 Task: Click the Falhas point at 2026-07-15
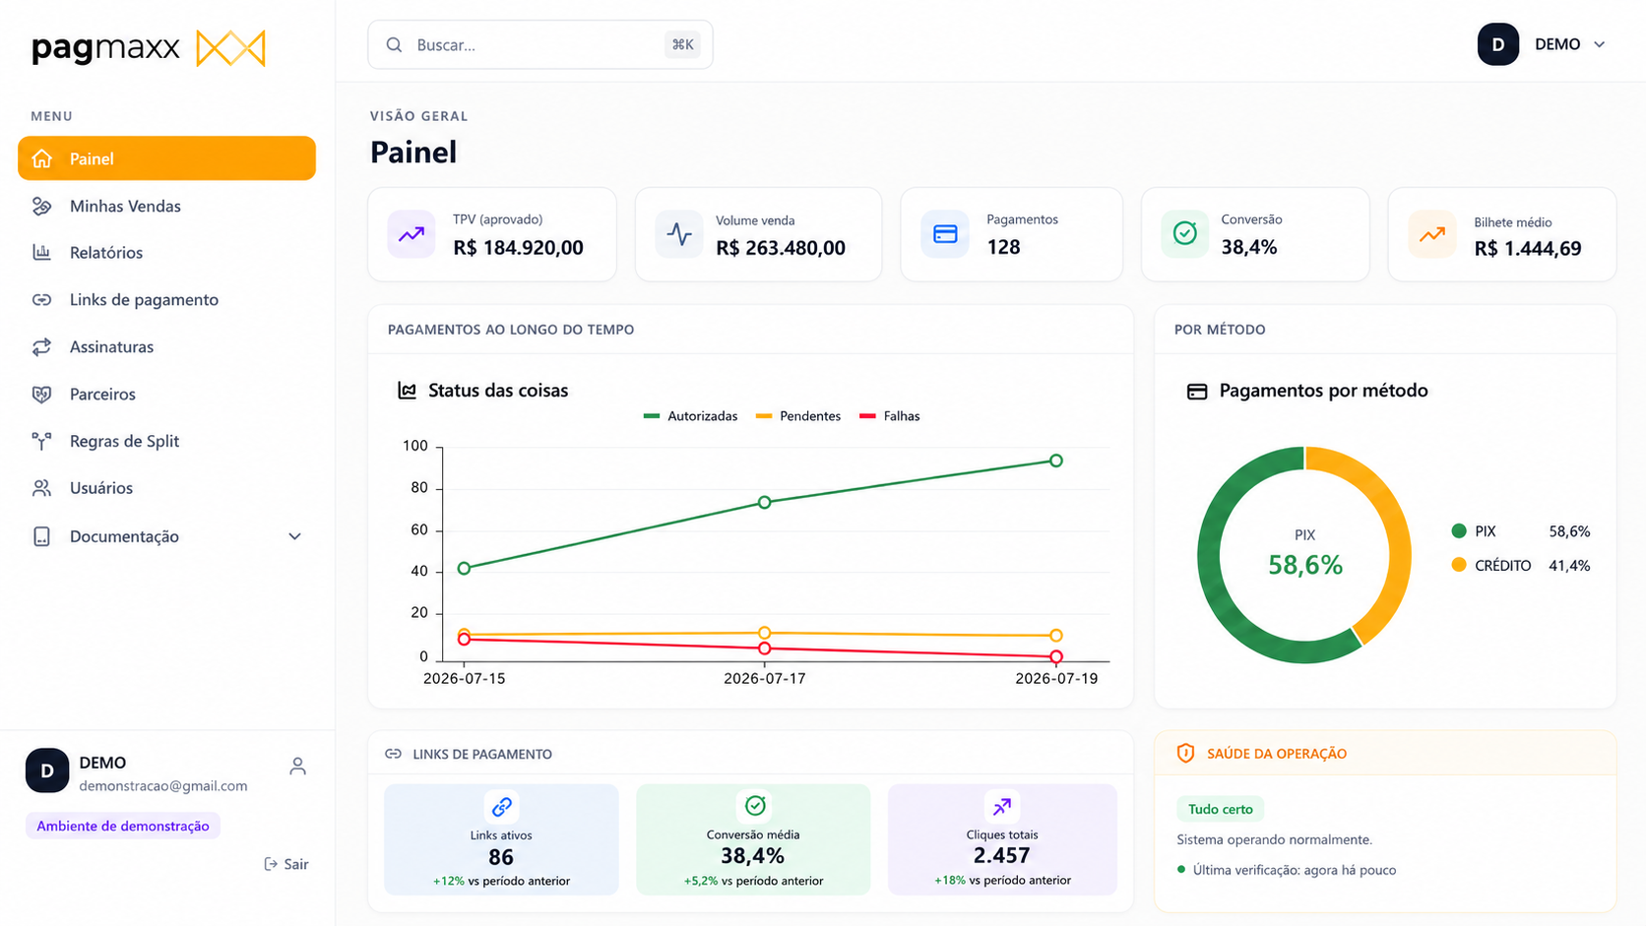click(465, 640)
